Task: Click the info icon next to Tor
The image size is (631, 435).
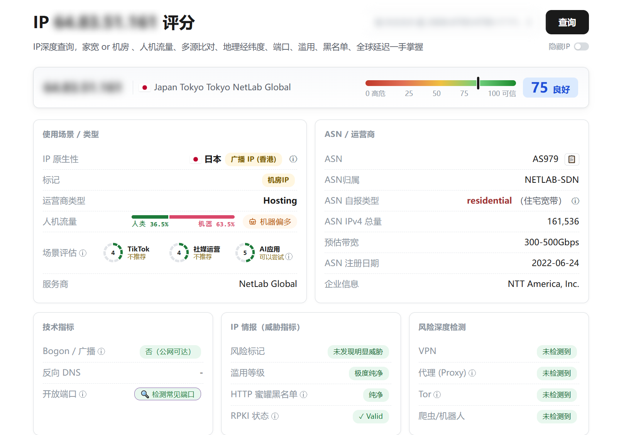Action: click(437, 395)
